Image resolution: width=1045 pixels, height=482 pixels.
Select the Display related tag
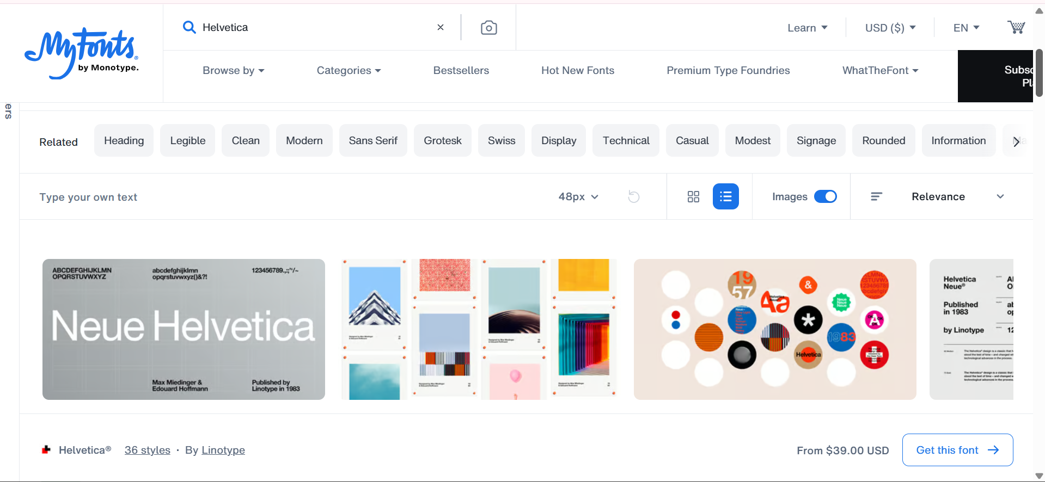(x=559, y=140)
